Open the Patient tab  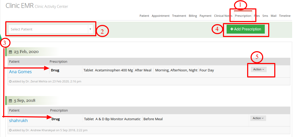(x=144, y=16)
